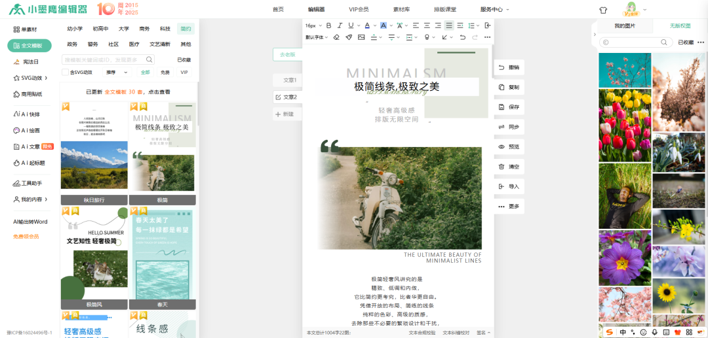The width and height of the screenshot is (708, 338).
Task: Expand the 服务中心 menu
Action: [x=495, y=9]
